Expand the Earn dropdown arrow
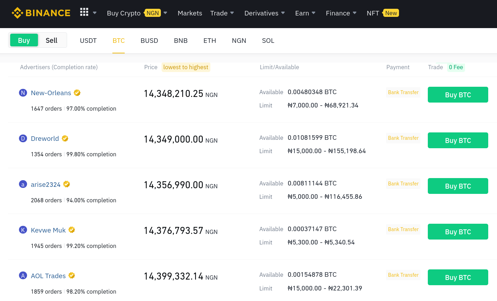Screen dimensions: 497x301 pos(314,13)
